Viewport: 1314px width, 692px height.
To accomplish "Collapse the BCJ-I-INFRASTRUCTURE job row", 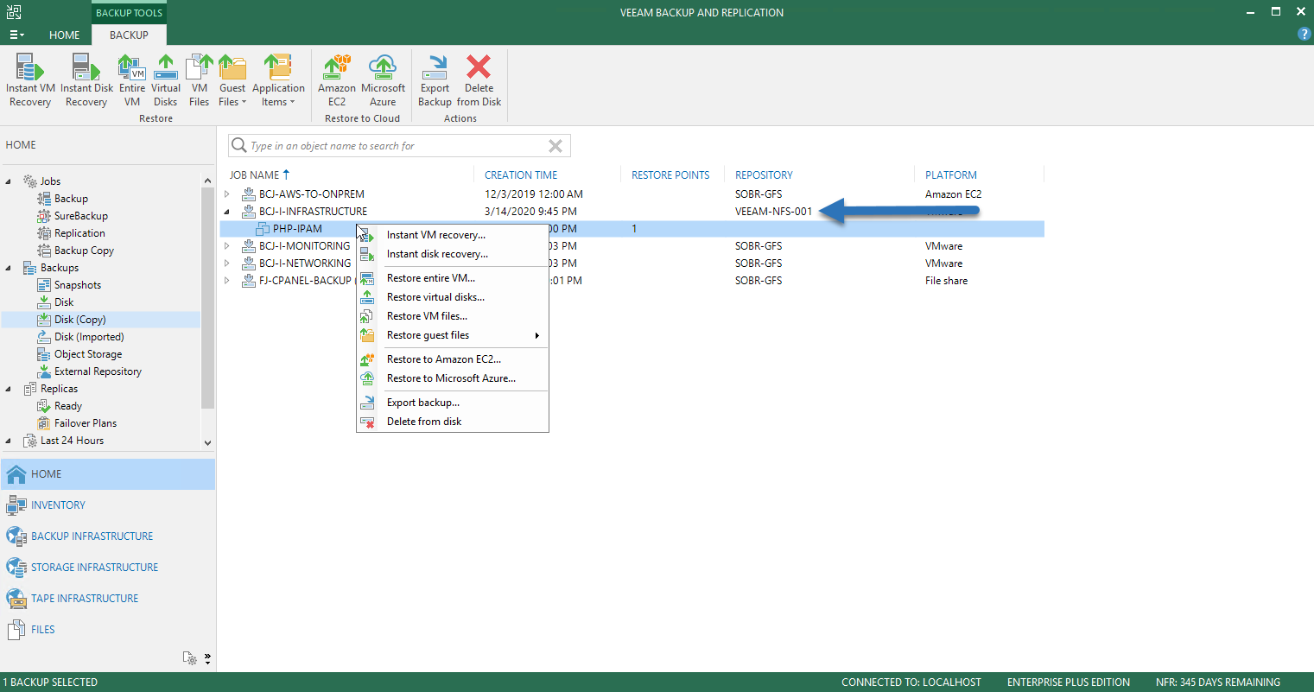I will [227, 212].
